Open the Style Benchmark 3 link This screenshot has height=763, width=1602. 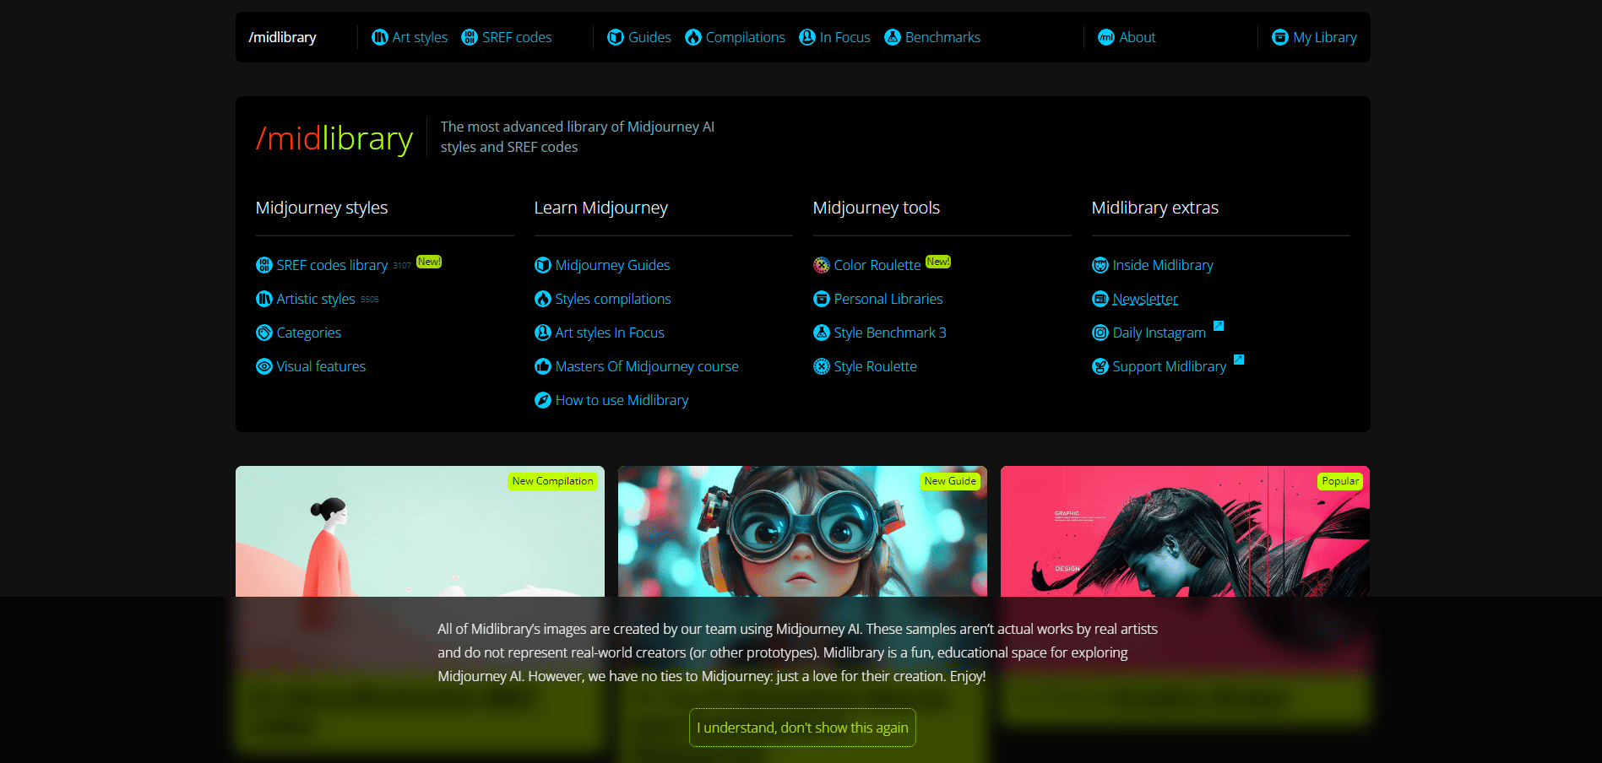tap(890, 333)
